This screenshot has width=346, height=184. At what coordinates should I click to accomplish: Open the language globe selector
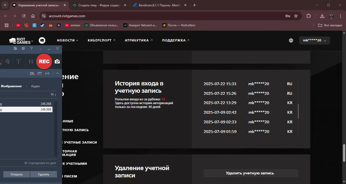coord(291,40)
